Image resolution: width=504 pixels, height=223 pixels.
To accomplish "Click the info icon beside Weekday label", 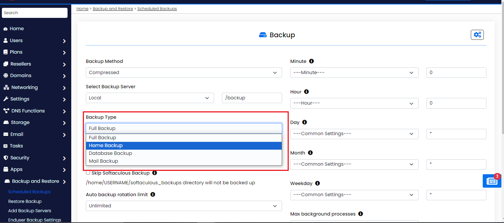I will point(317,183).
